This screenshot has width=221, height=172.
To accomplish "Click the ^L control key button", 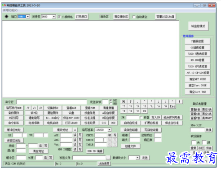I will coord(151,106).
